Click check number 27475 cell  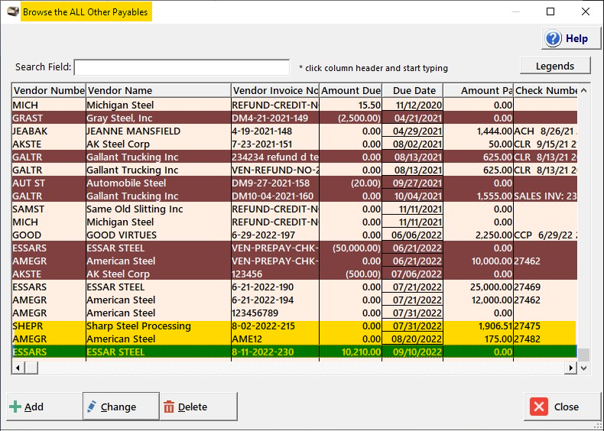545,326
